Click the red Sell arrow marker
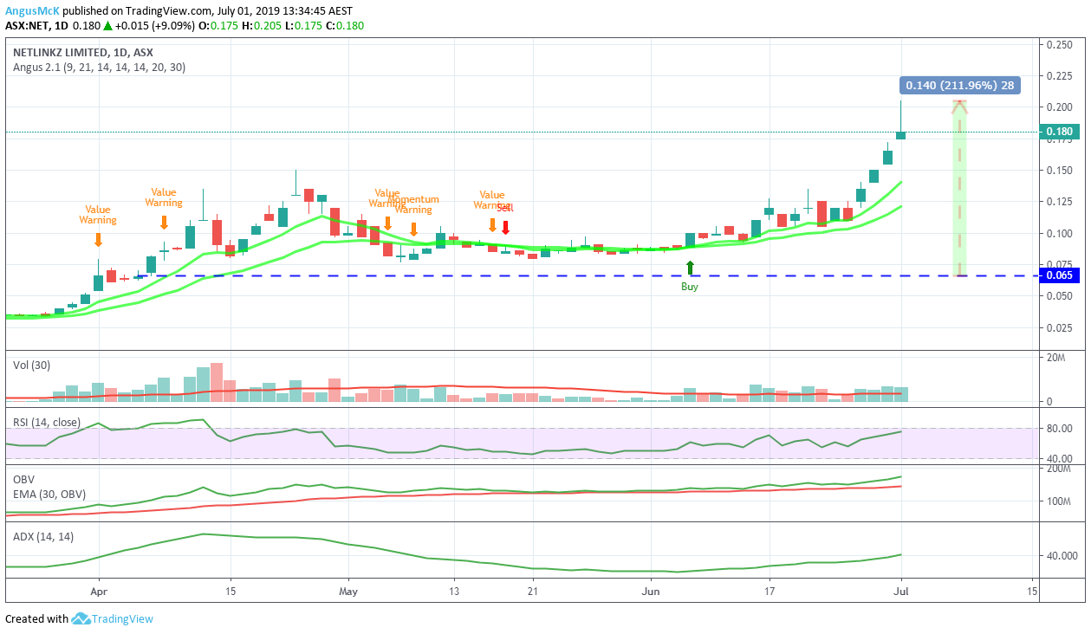This screenshot has width=1091, height=634. pyautogui.click(x=505, y=227)
